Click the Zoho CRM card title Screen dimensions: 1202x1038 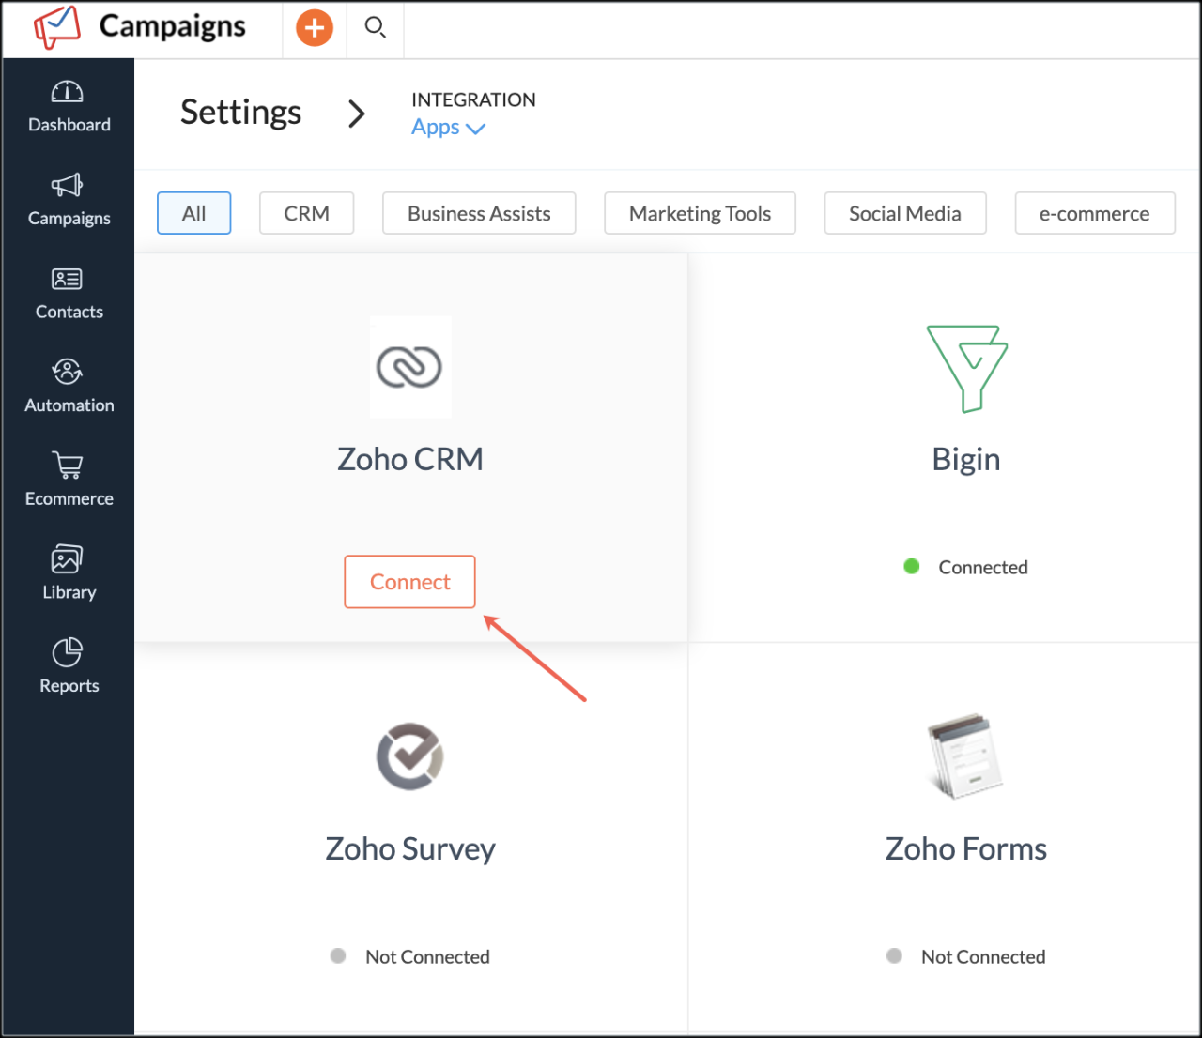pyautogui.click(x=410, y=459)
